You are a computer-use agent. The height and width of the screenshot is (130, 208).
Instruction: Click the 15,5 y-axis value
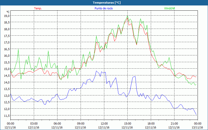coord(7,62)
